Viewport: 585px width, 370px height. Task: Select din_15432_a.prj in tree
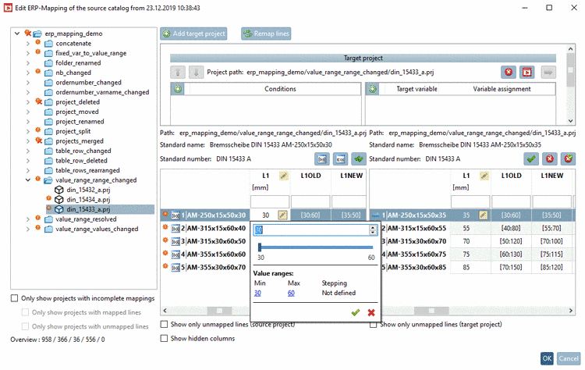tap(88, 190)
